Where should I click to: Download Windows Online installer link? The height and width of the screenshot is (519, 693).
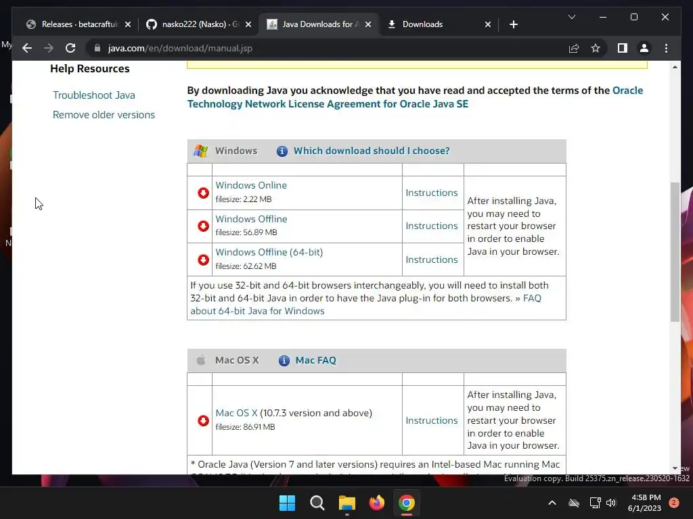click(x=251, y=185)
